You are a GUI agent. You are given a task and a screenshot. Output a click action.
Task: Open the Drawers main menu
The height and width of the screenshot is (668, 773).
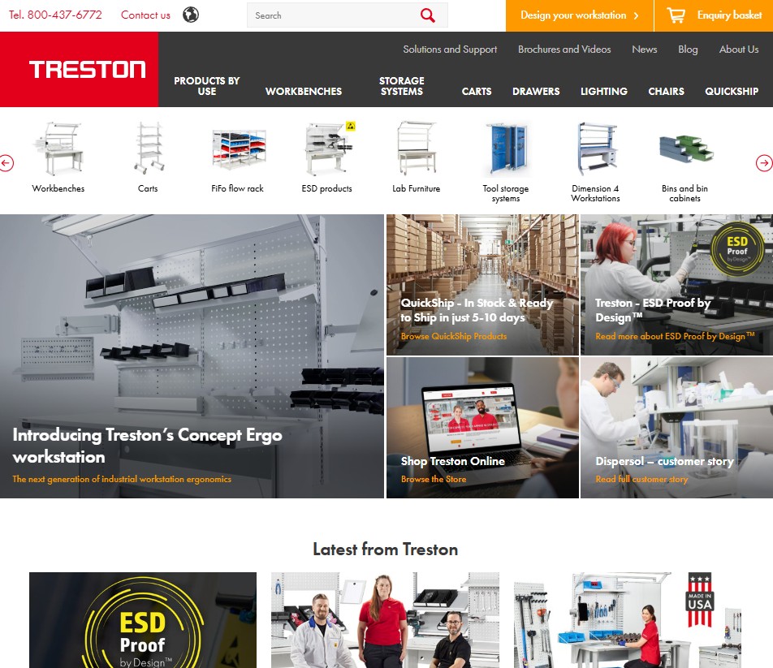click(536, 91)
